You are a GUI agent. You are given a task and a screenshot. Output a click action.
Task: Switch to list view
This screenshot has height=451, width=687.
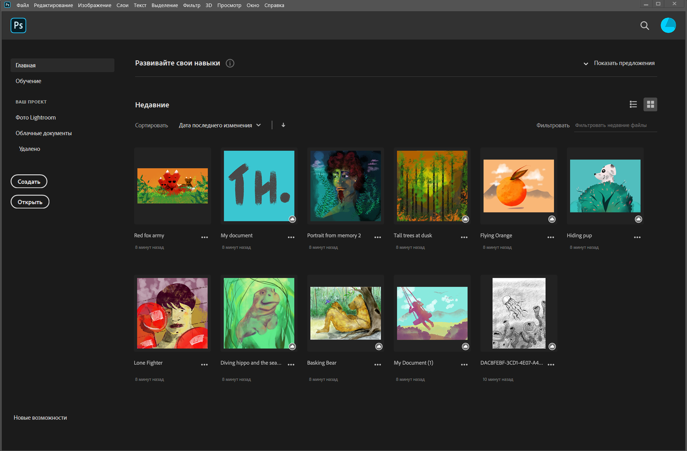point(633,105)
